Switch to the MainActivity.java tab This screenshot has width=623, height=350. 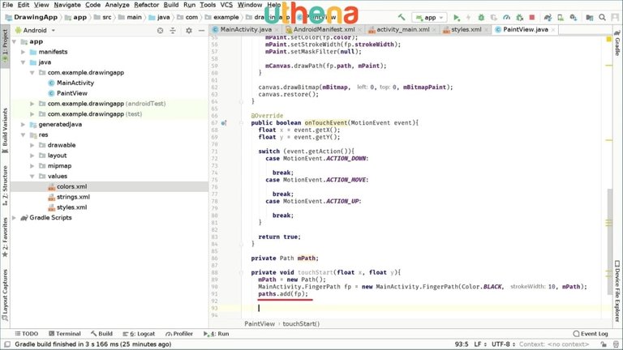point(242,30)
